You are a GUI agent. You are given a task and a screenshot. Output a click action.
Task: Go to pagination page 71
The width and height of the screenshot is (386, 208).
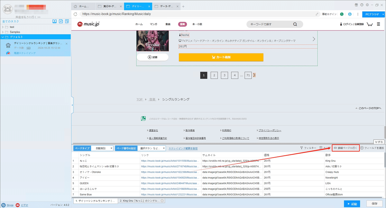point(248,75)
